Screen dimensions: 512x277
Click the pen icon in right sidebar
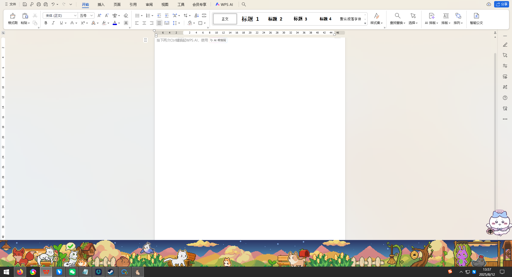505,45
